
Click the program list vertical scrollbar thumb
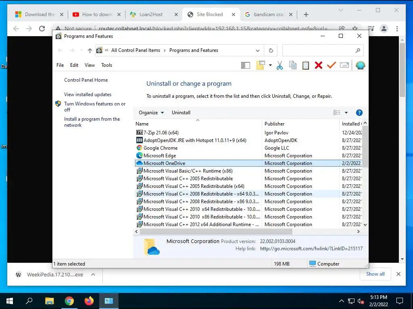coord(365,146)
